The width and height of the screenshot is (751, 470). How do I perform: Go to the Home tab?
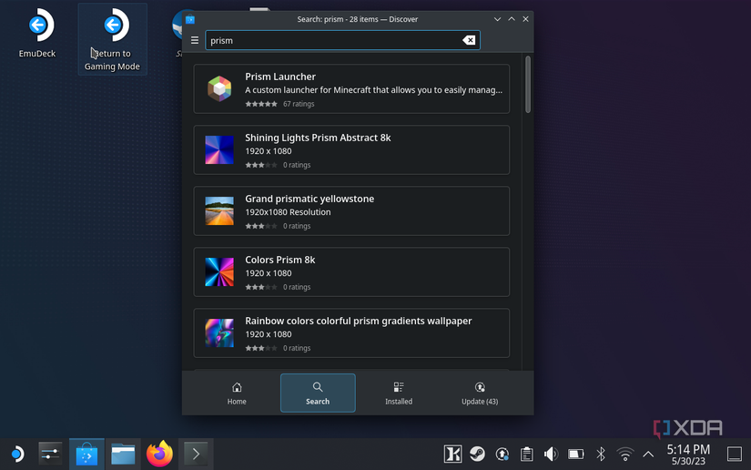point(237,393)
